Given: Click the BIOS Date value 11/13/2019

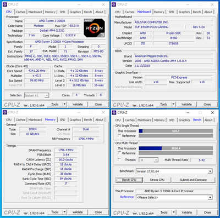Looking at the screenshot, I should click(x=173, y=66).
